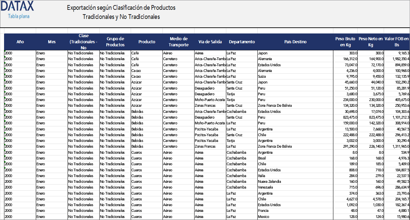
Task: Click the Departamento column header
Action: click(x=242, y=42)
